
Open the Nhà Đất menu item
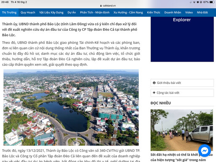click(x=202, y=13)
